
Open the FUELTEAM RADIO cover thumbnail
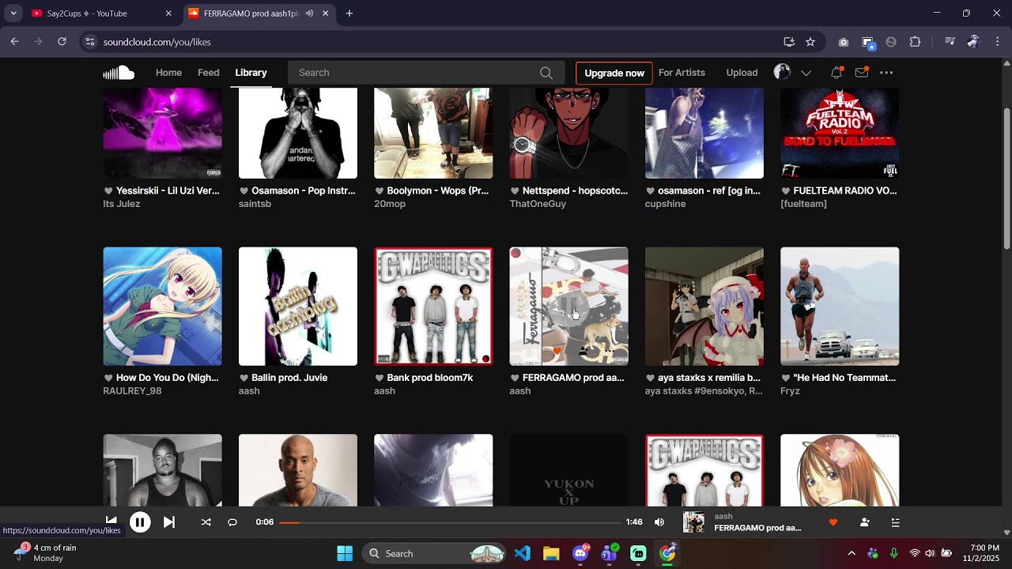pyautogui.click(x=840, y=134)
